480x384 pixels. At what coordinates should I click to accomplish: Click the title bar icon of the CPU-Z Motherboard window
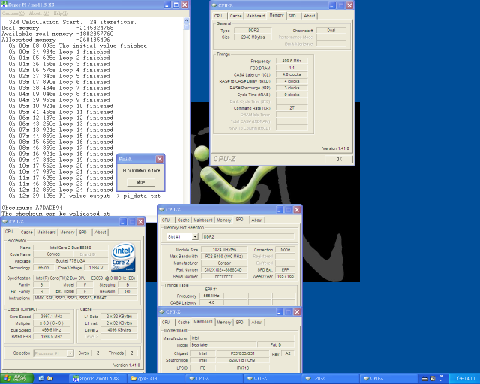[x=162, y=312]
